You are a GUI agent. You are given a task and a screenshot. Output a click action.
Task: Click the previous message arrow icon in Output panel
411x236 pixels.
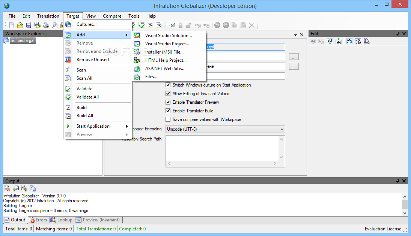click(x=16, y=188)
